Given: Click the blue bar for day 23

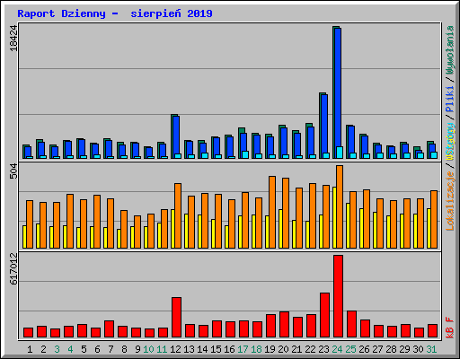Looking at the screenshot, I should (x=324, y=127).
